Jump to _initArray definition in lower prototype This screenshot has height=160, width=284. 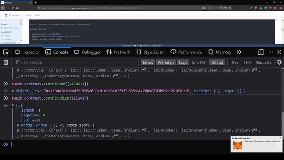point(116,136)
